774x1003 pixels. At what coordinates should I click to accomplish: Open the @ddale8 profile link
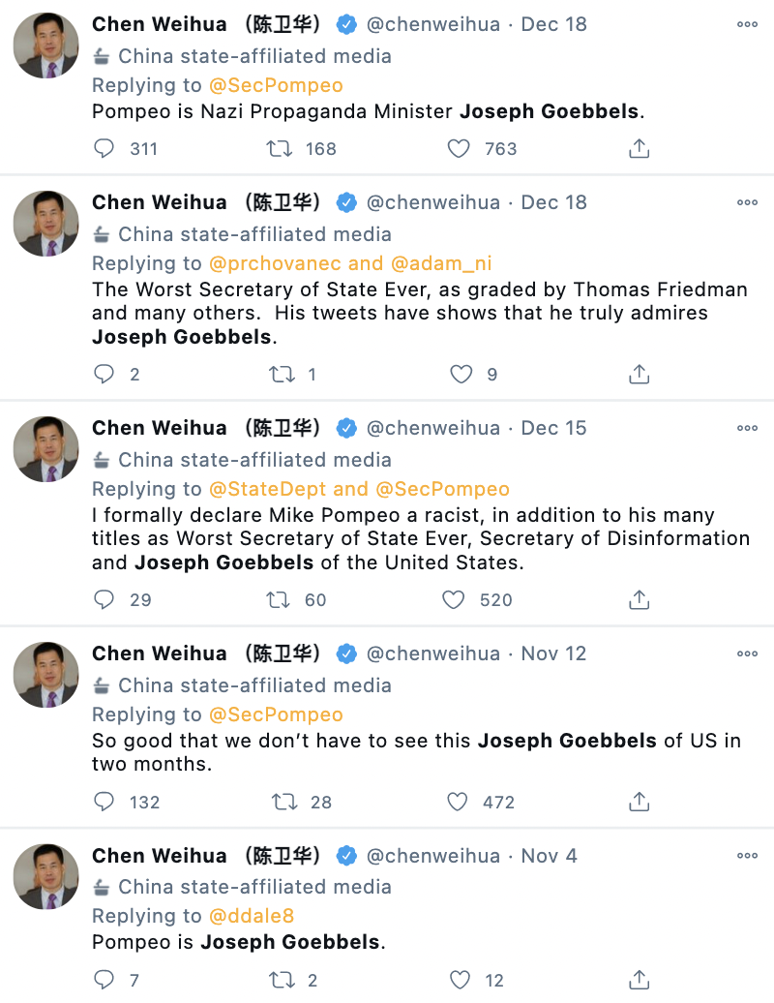pyautogui.click(x=252, y=916)
